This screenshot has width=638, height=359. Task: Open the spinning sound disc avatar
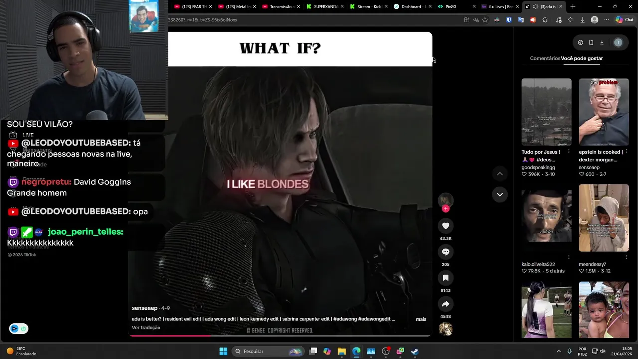(445, 329)
